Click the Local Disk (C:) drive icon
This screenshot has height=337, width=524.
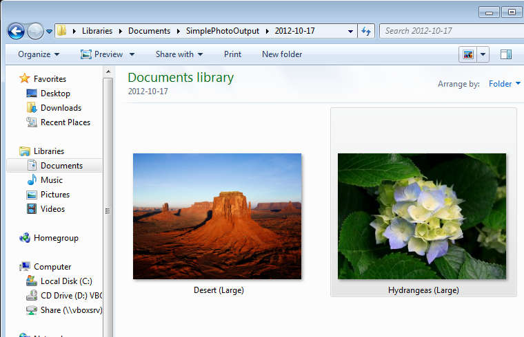click(32, 281)
